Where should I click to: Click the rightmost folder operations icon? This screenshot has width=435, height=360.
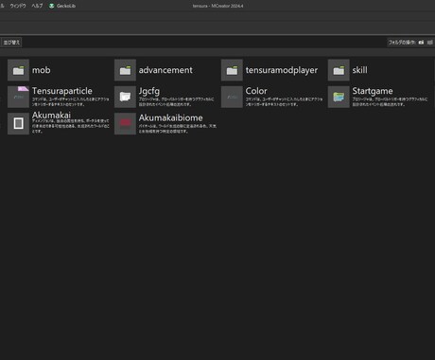tap(430, 43)
